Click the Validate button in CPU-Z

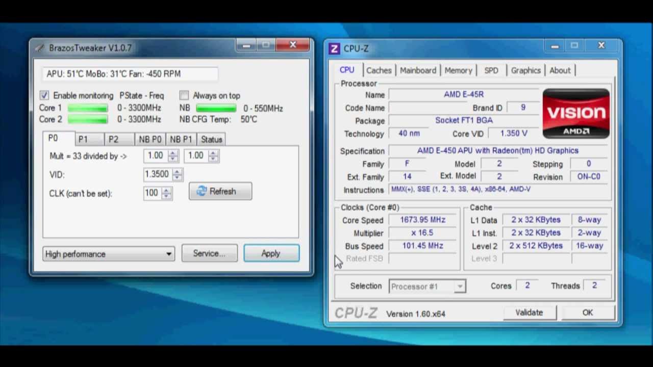click(x=529, y=312)
